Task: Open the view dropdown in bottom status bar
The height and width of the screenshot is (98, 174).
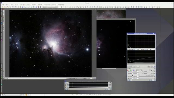Action: 11,95
